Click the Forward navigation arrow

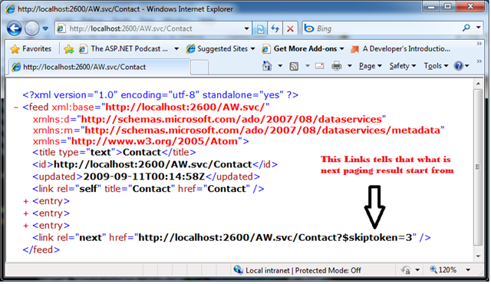tap(31, 29)
